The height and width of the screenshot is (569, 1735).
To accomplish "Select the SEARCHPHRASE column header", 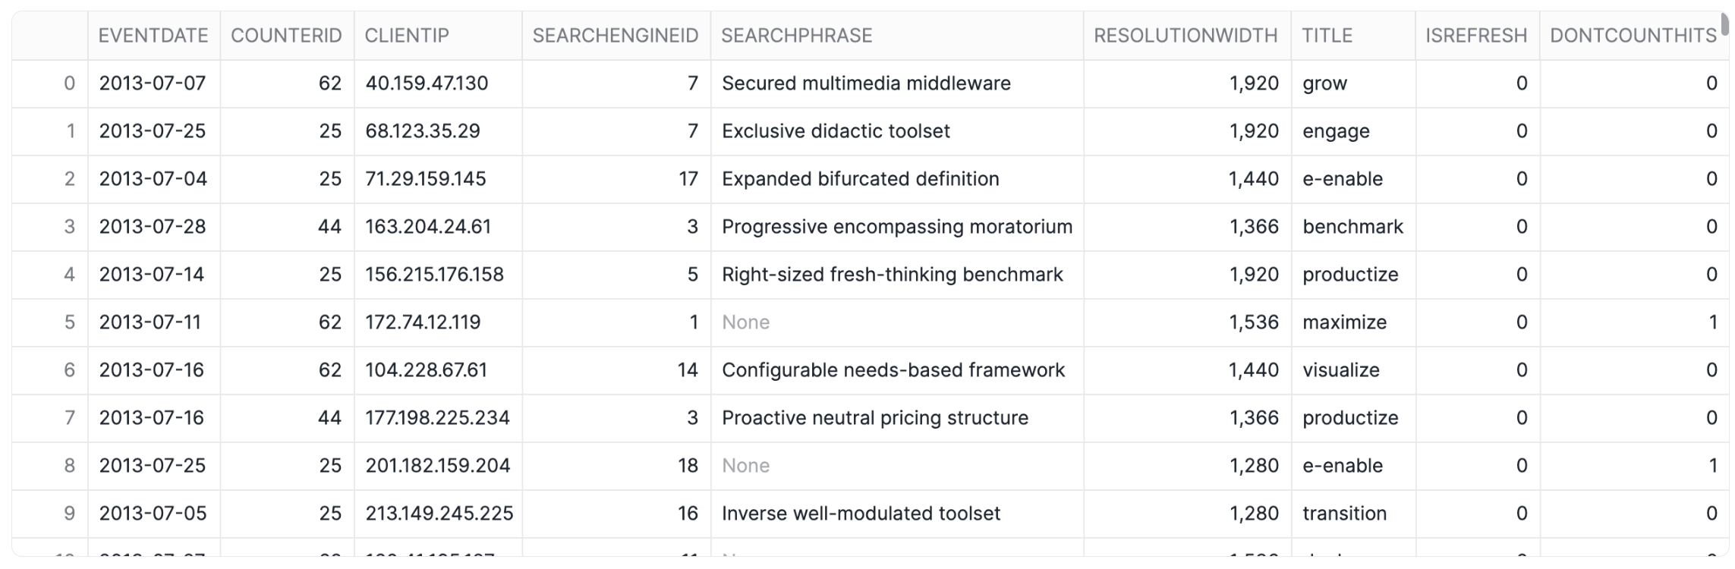I will [x=796, y=36].
